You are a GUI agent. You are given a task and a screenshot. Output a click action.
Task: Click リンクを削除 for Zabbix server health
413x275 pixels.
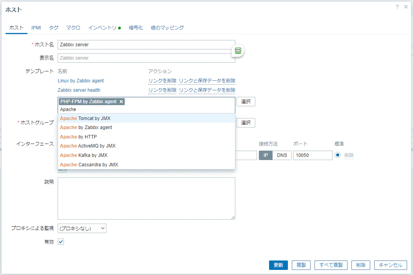point(162,90)
